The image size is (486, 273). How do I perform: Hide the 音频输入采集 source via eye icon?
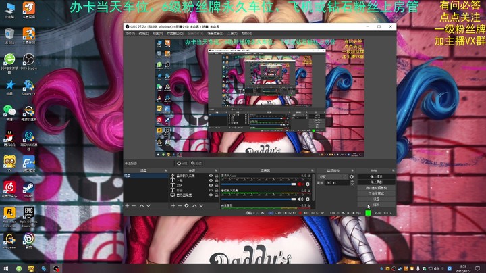211,176
